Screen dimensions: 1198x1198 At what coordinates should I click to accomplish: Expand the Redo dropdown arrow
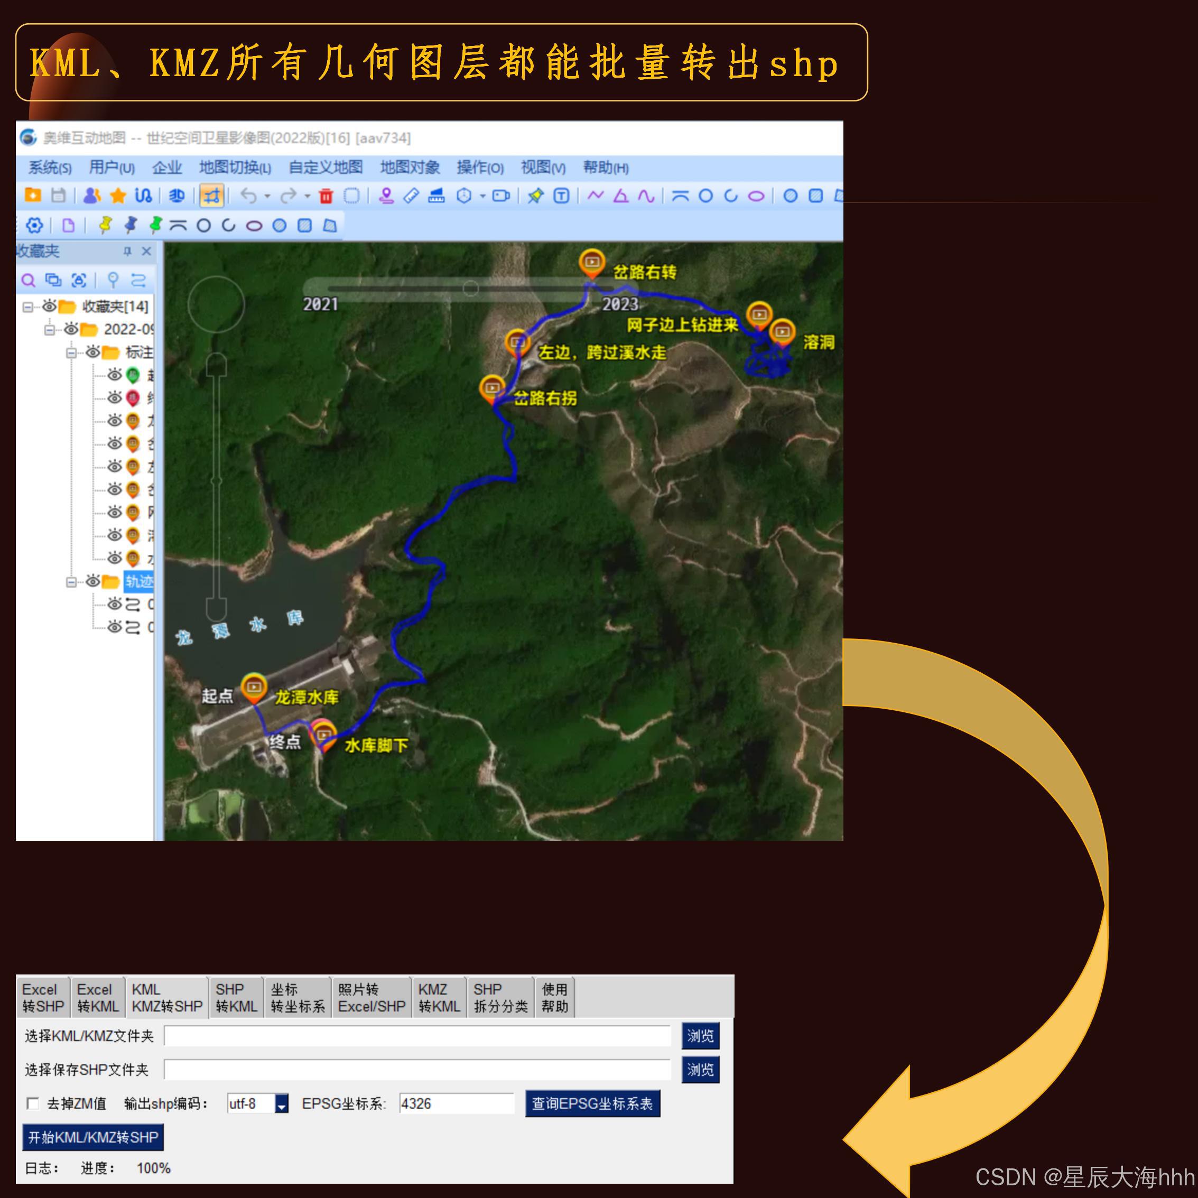point(308,197)
